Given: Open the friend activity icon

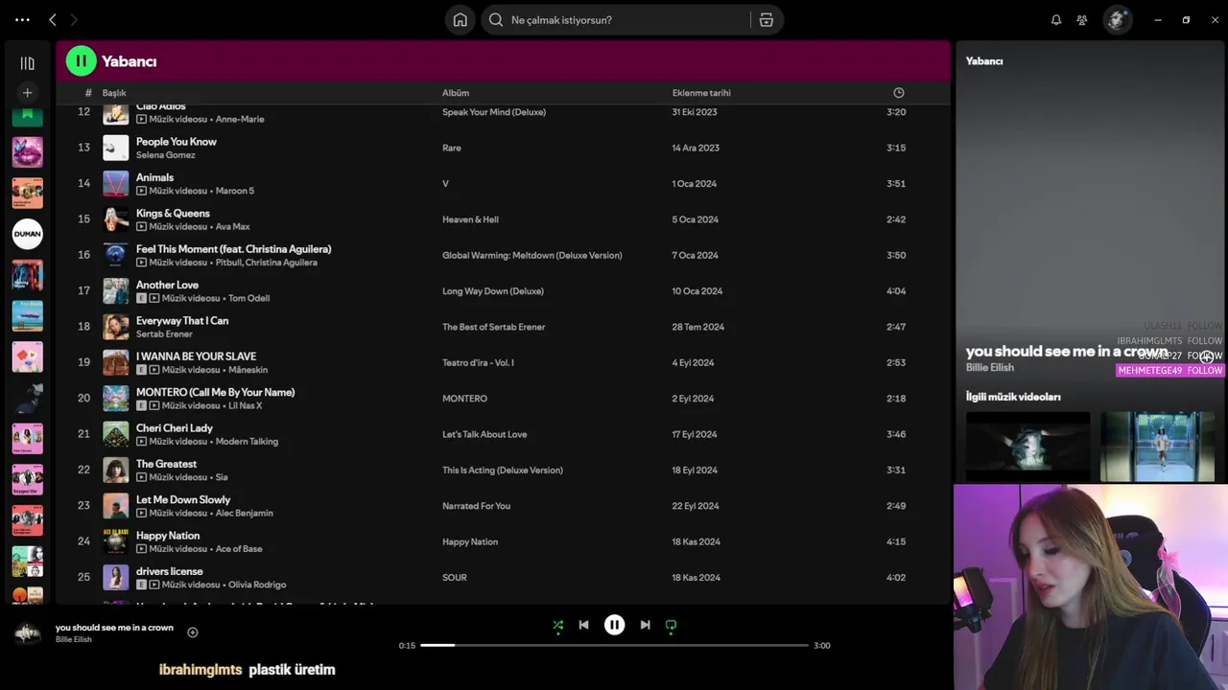Looking at the screenshot, I should click(1082, 19).
